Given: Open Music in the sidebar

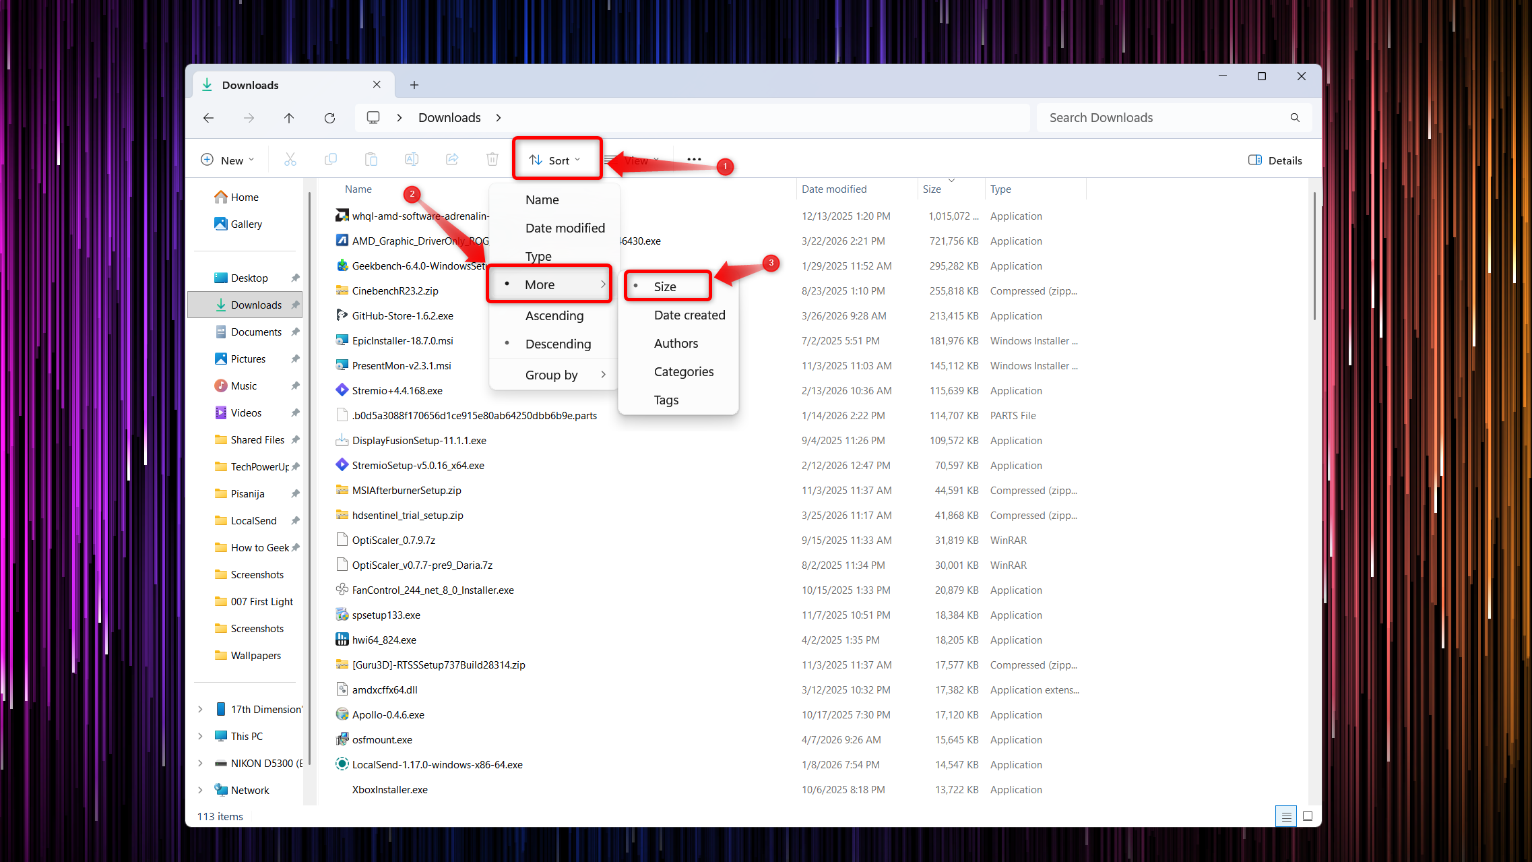Looking at the screenshot, I should tap(243, 386).
